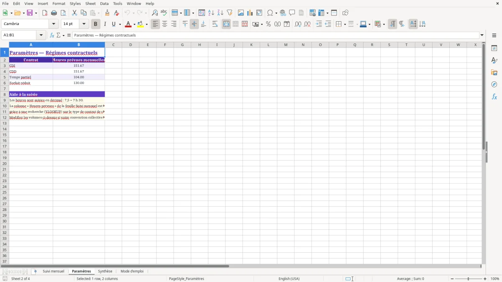The height and width of the screenshot is (282, 502).
Task: Open the underline style dropdown arrow
Action: click(120, 24)
